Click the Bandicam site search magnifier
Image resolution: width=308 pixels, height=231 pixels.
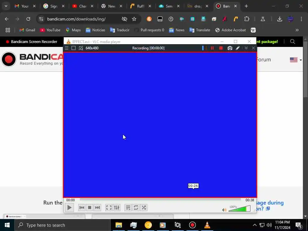(x=292, y=42)
